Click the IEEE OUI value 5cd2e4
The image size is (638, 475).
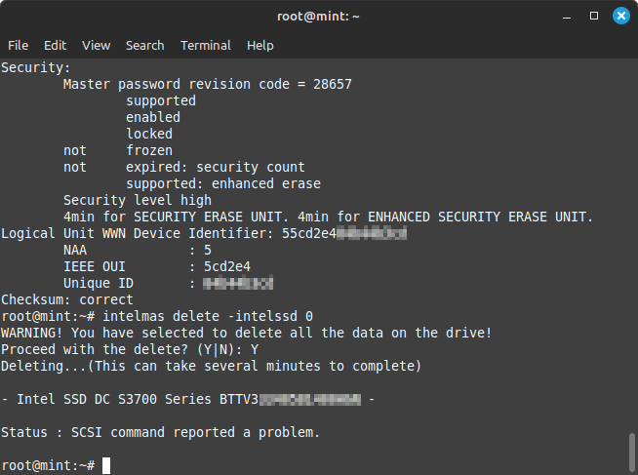click(226, 266)
